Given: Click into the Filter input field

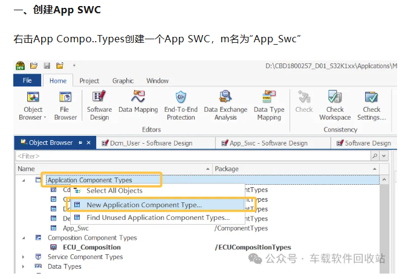Looking at the screenshot, I should coord(193,156).
